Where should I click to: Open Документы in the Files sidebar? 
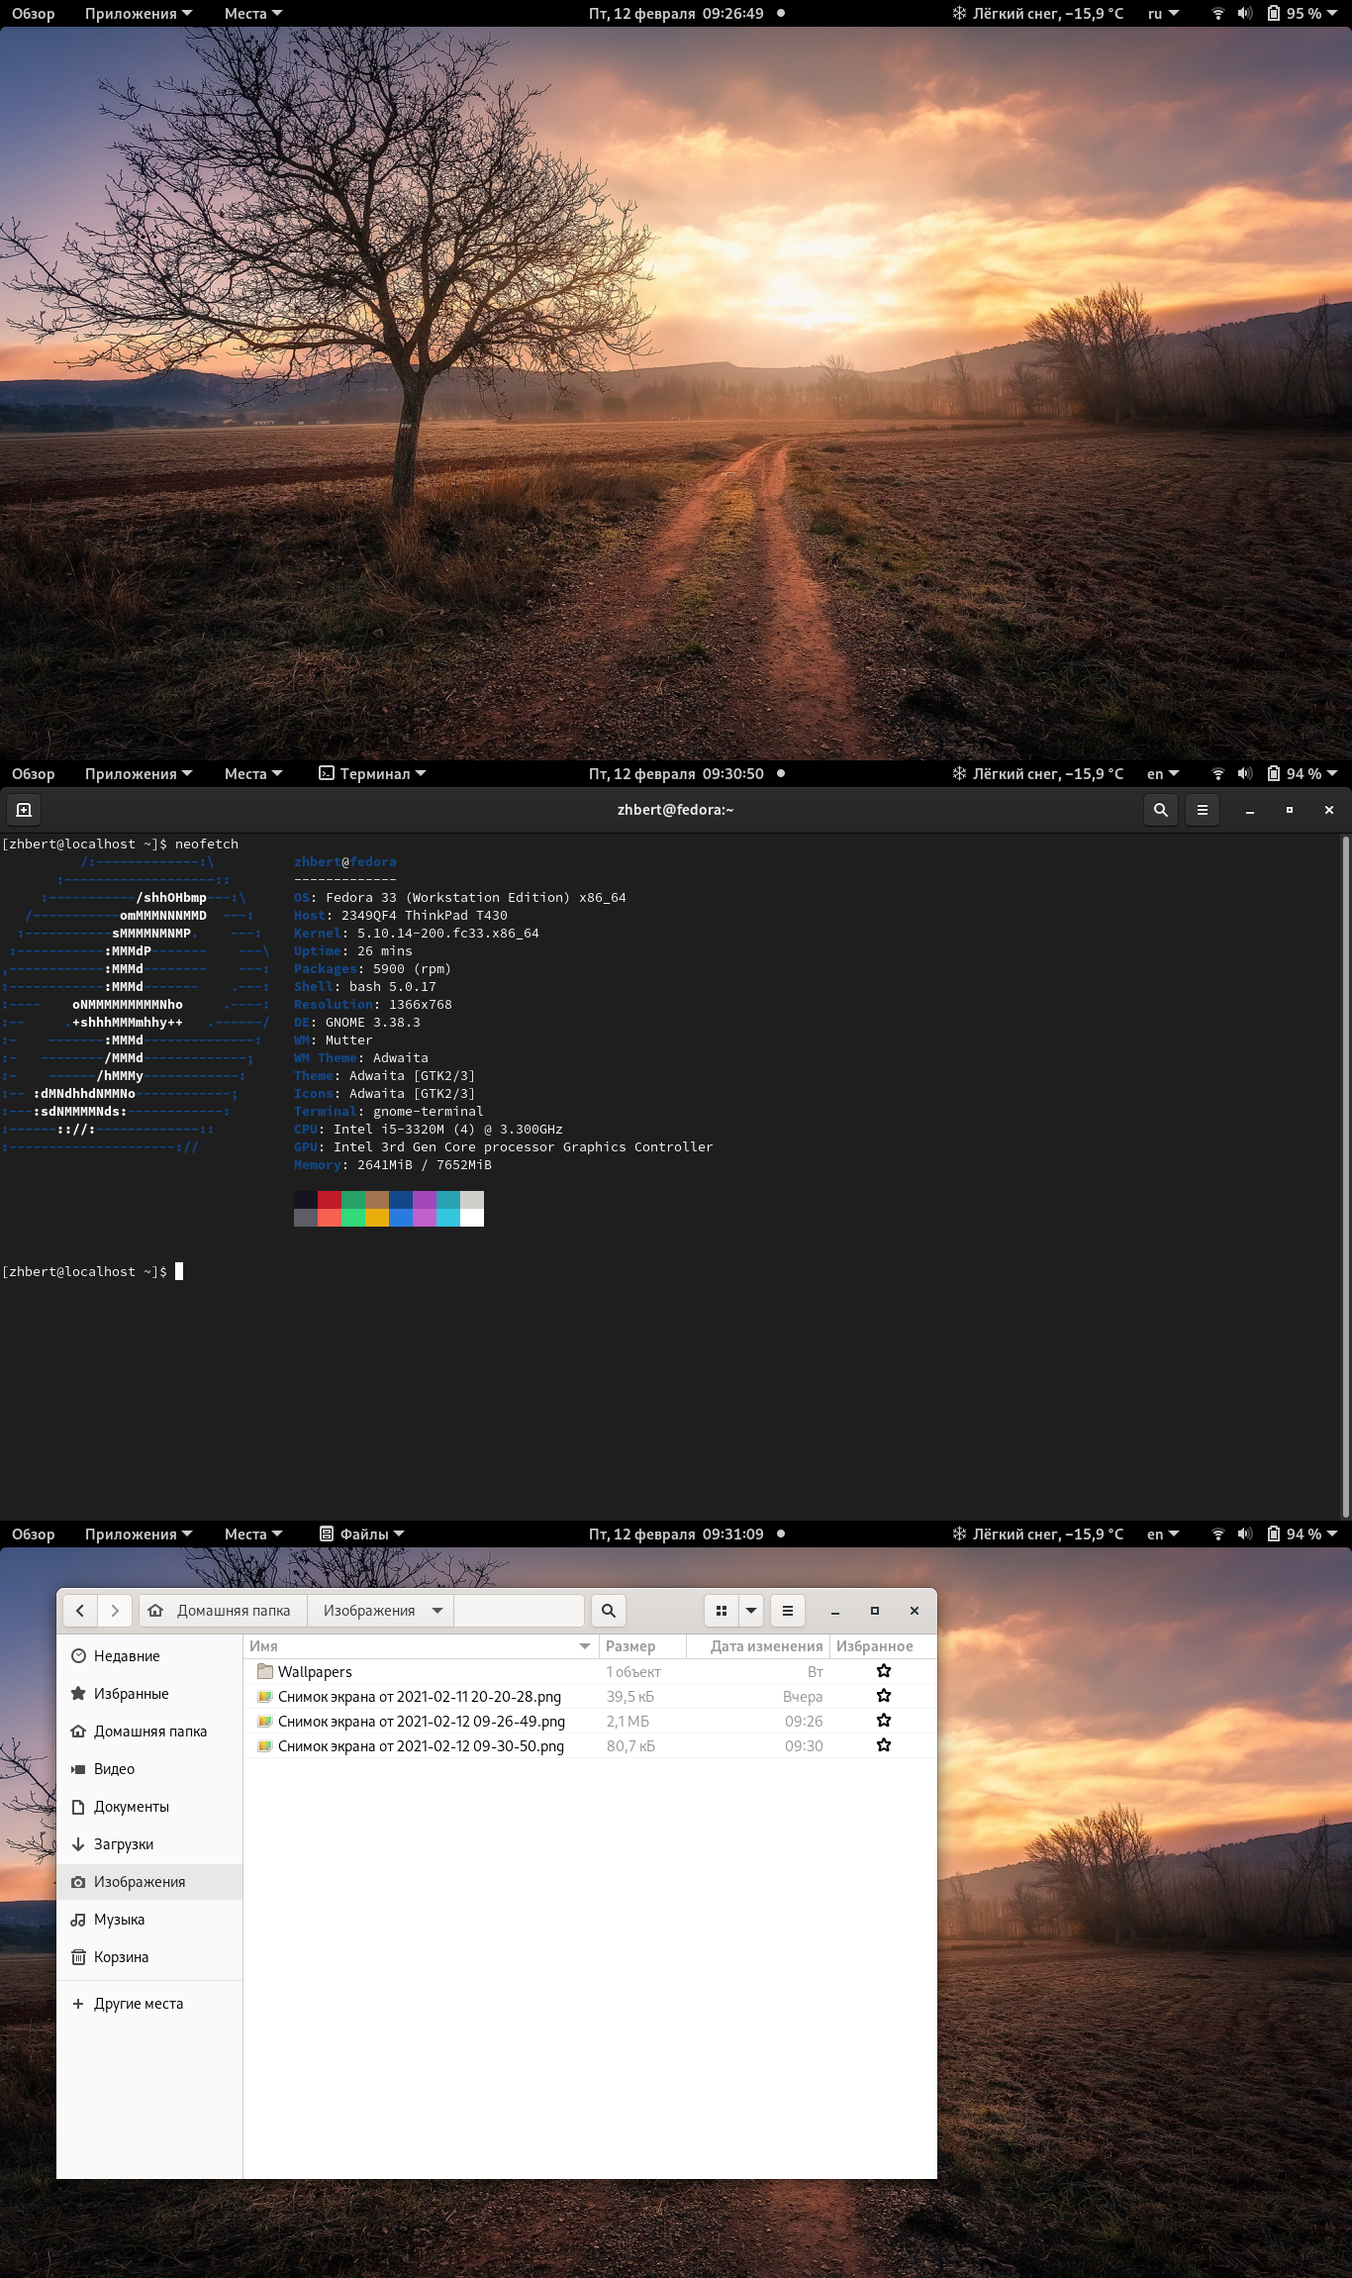coord(149,1807)
